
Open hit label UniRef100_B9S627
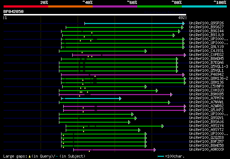206,27
